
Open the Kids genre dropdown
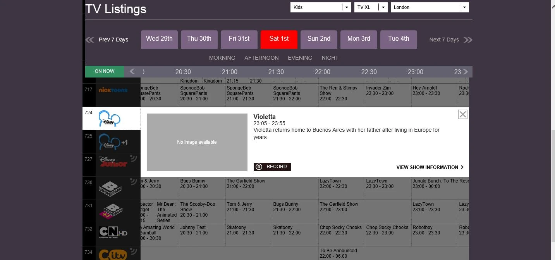pyautogui.click(x=320, y=7)
